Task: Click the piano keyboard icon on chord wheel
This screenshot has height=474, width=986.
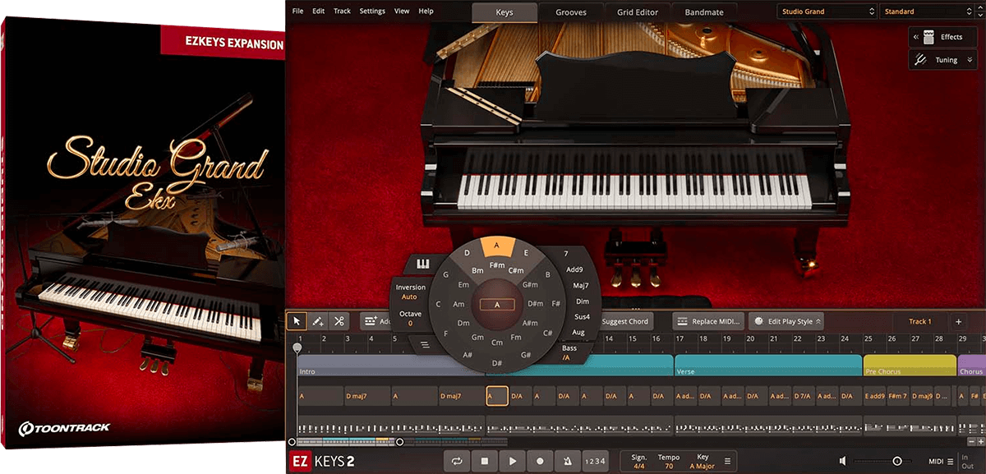Action: [x=424, y=265]
